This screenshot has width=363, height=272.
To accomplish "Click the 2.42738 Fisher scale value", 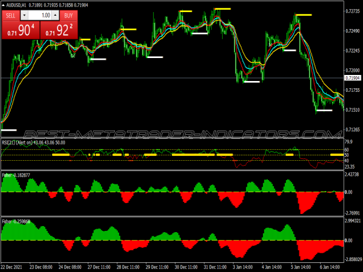I will [x=352, y=175].
